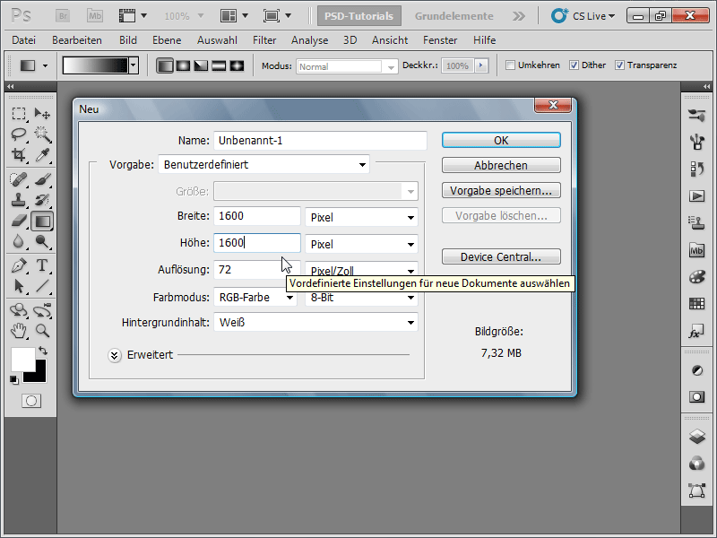Click the Abbrechen button
Image resolution: width=717 pixels, height=538 pixels.
[x=501, y=166]
